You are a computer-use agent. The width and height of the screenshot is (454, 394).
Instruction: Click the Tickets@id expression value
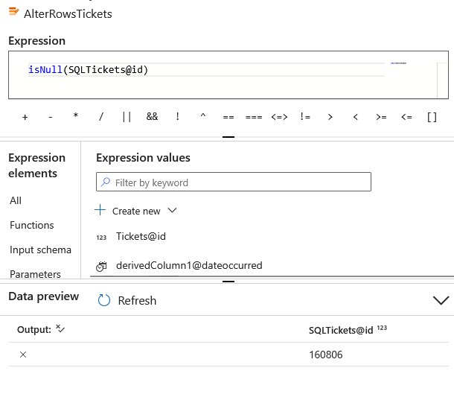[141, 236]
